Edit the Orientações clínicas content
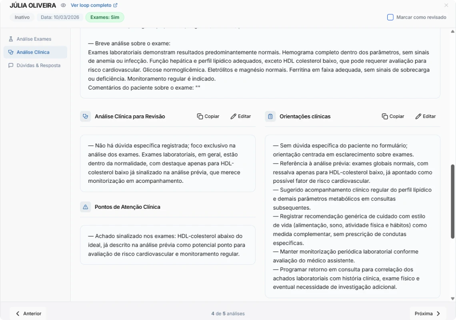The height and width of the screenshot is (320, 456). point(426,116)
